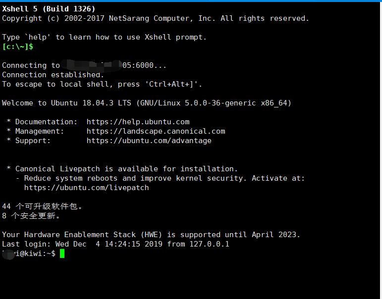Image resolution: width=382 pixels, height=299 pixels.
Task: Open the landscape.canonical.com management URL
Action: (x=156, y=131)
